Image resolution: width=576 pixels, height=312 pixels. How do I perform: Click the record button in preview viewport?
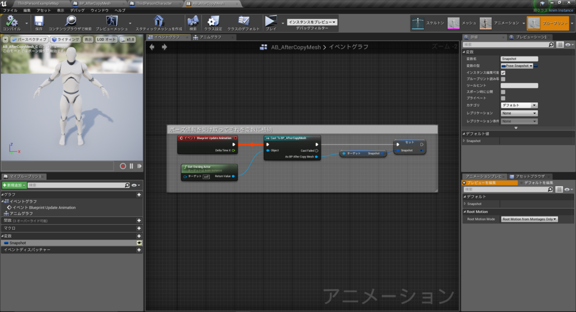click(123, 166)
